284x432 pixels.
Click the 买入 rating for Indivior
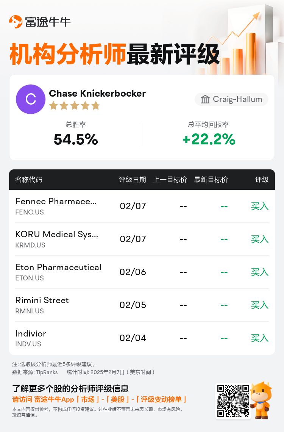point(259,338)
